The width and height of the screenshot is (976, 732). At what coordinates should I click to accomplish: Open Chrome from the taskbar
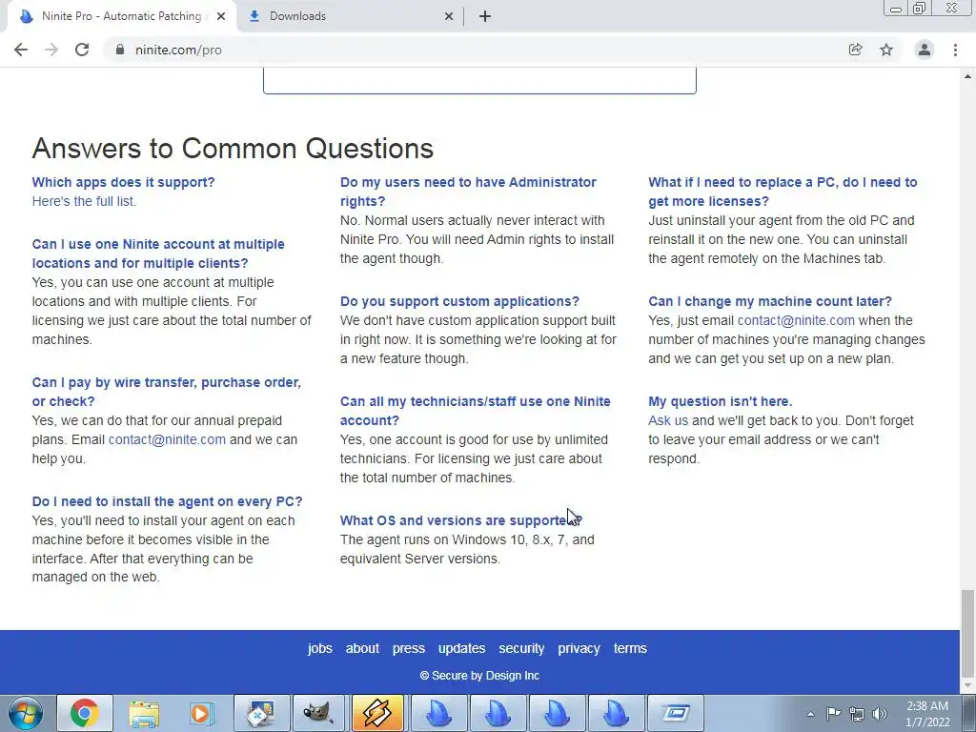[85, 713]
